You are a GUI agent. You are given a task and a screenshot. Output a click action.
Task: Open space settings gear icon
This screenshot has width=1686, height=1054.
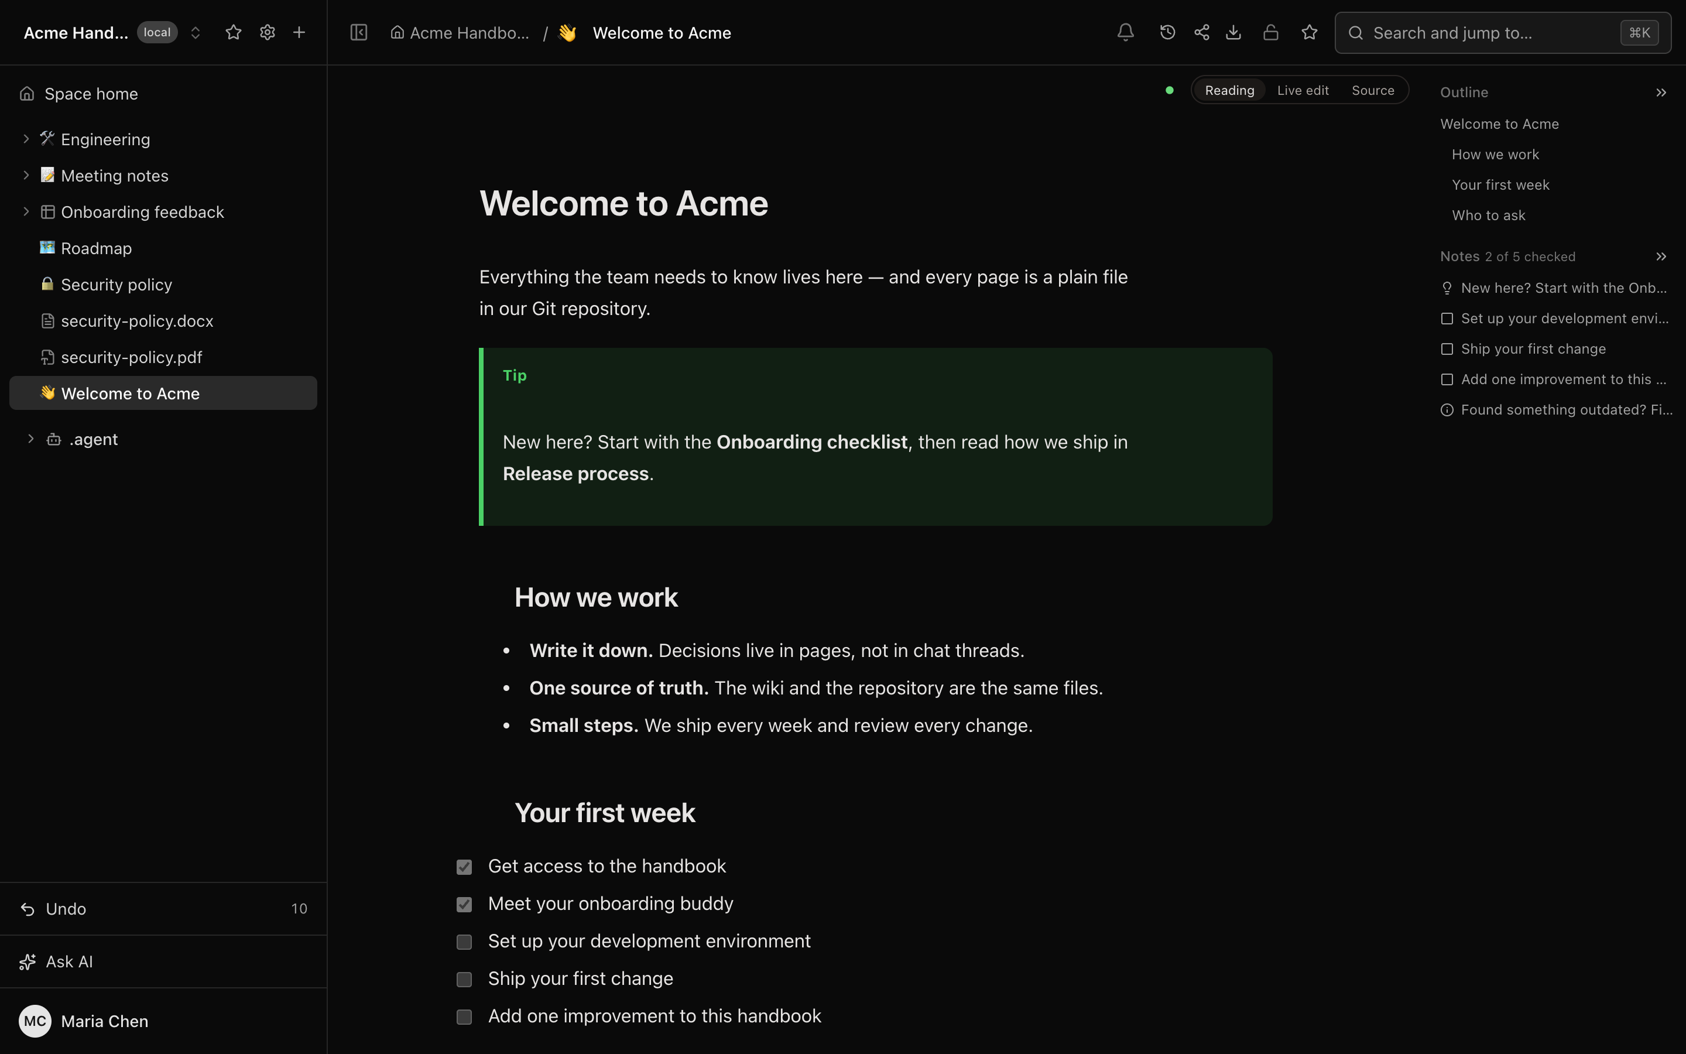(x=268, y=32)
